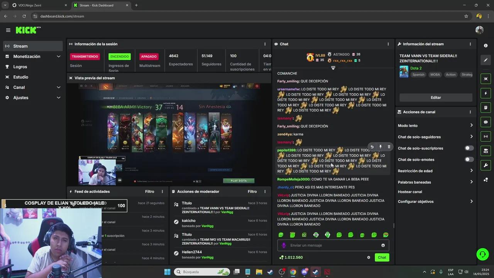Screen dimensions: 494x278
Task: Click the channel actions icon in right rail
Action: tap(486, 151)
